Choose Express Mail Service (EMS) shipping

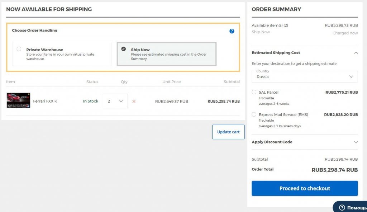[x=254, y=114]
